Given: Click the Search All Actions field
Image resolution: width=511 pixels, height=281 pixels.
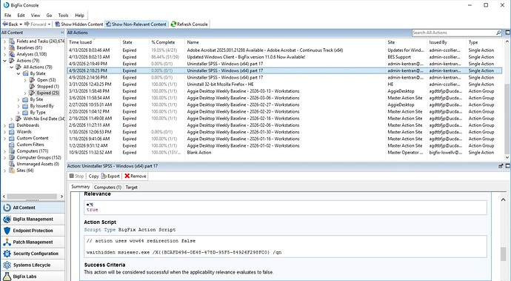Looking at the screenshot, I should pyautogui.click(x=454, y=33).
